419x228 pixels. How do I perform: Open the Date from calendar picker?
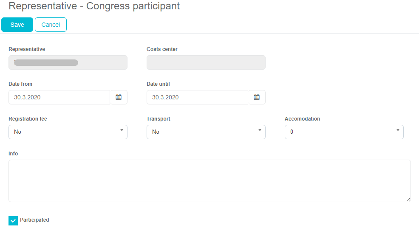[119, 97]
